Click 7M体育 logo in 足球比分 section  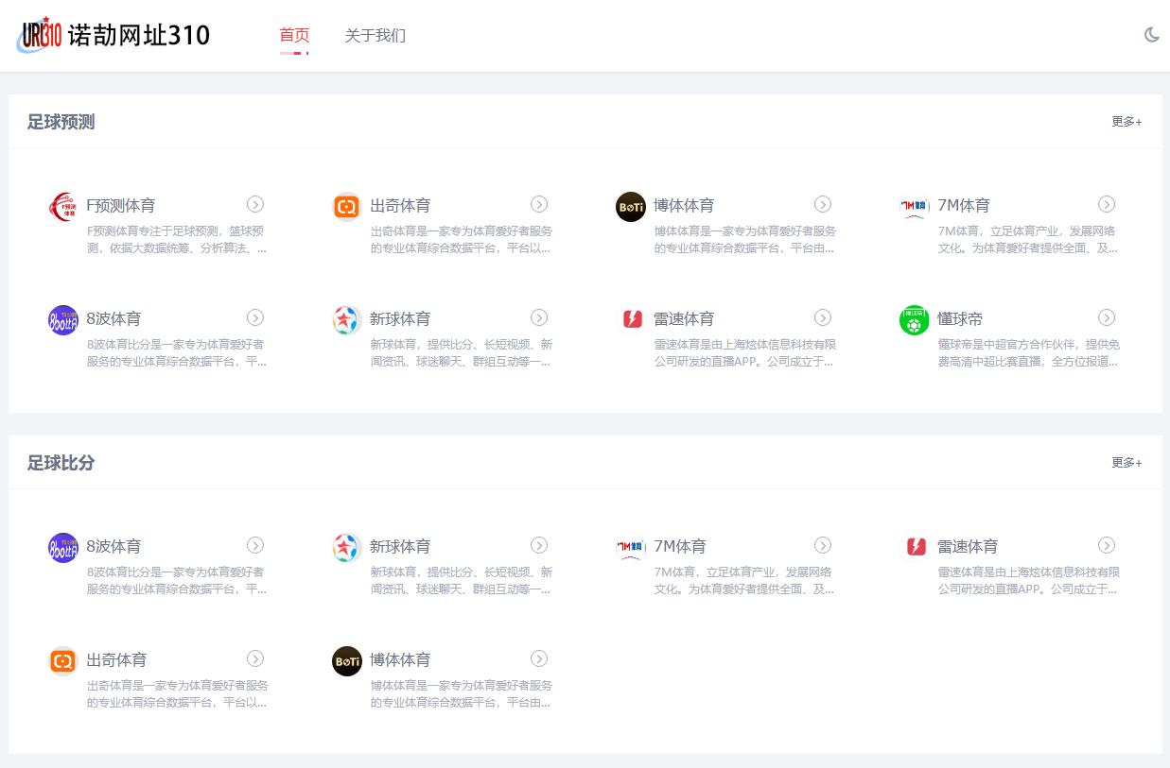coord(631,548)
